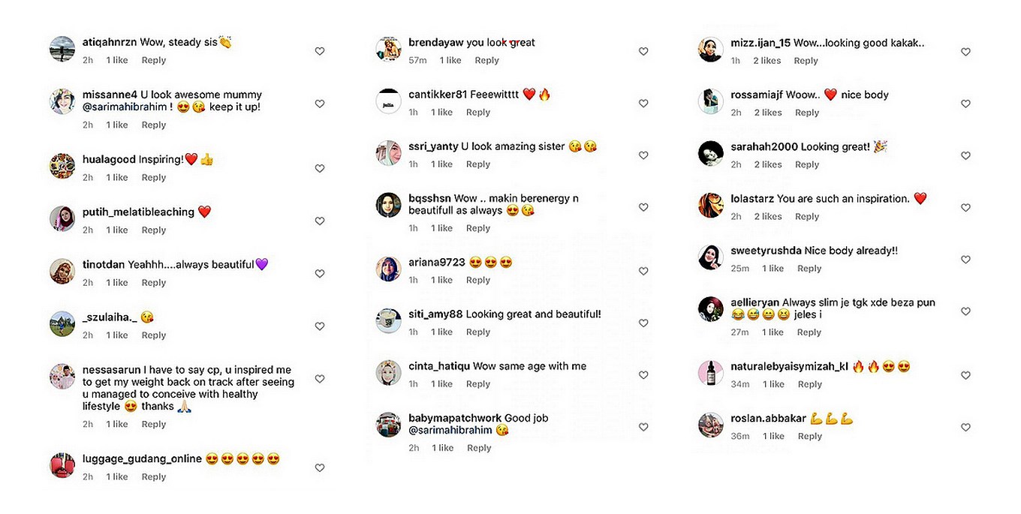Reply to aellieryan's comment
Image resolution: width=1021 pixels, height=514 pixels.
(x=809, y=332)
